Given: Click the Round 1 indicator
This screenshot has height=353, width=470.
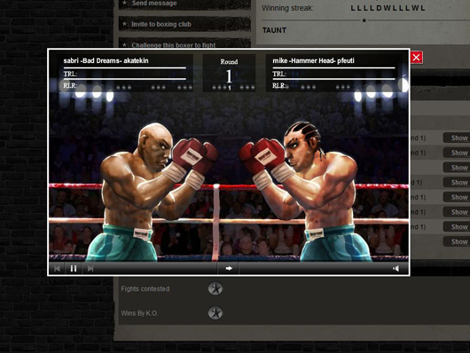Looking at the screenshot, I should [229, 73].
